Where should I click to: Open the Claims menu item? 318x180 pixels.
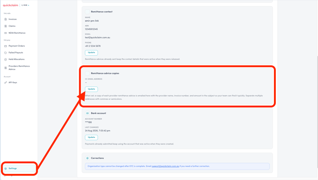pos(12,26)
